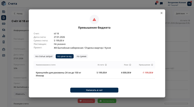Viewport: 194px width, 107px height.
Task: Open the delivery truck sidebar icon
Action: (4, 30)
